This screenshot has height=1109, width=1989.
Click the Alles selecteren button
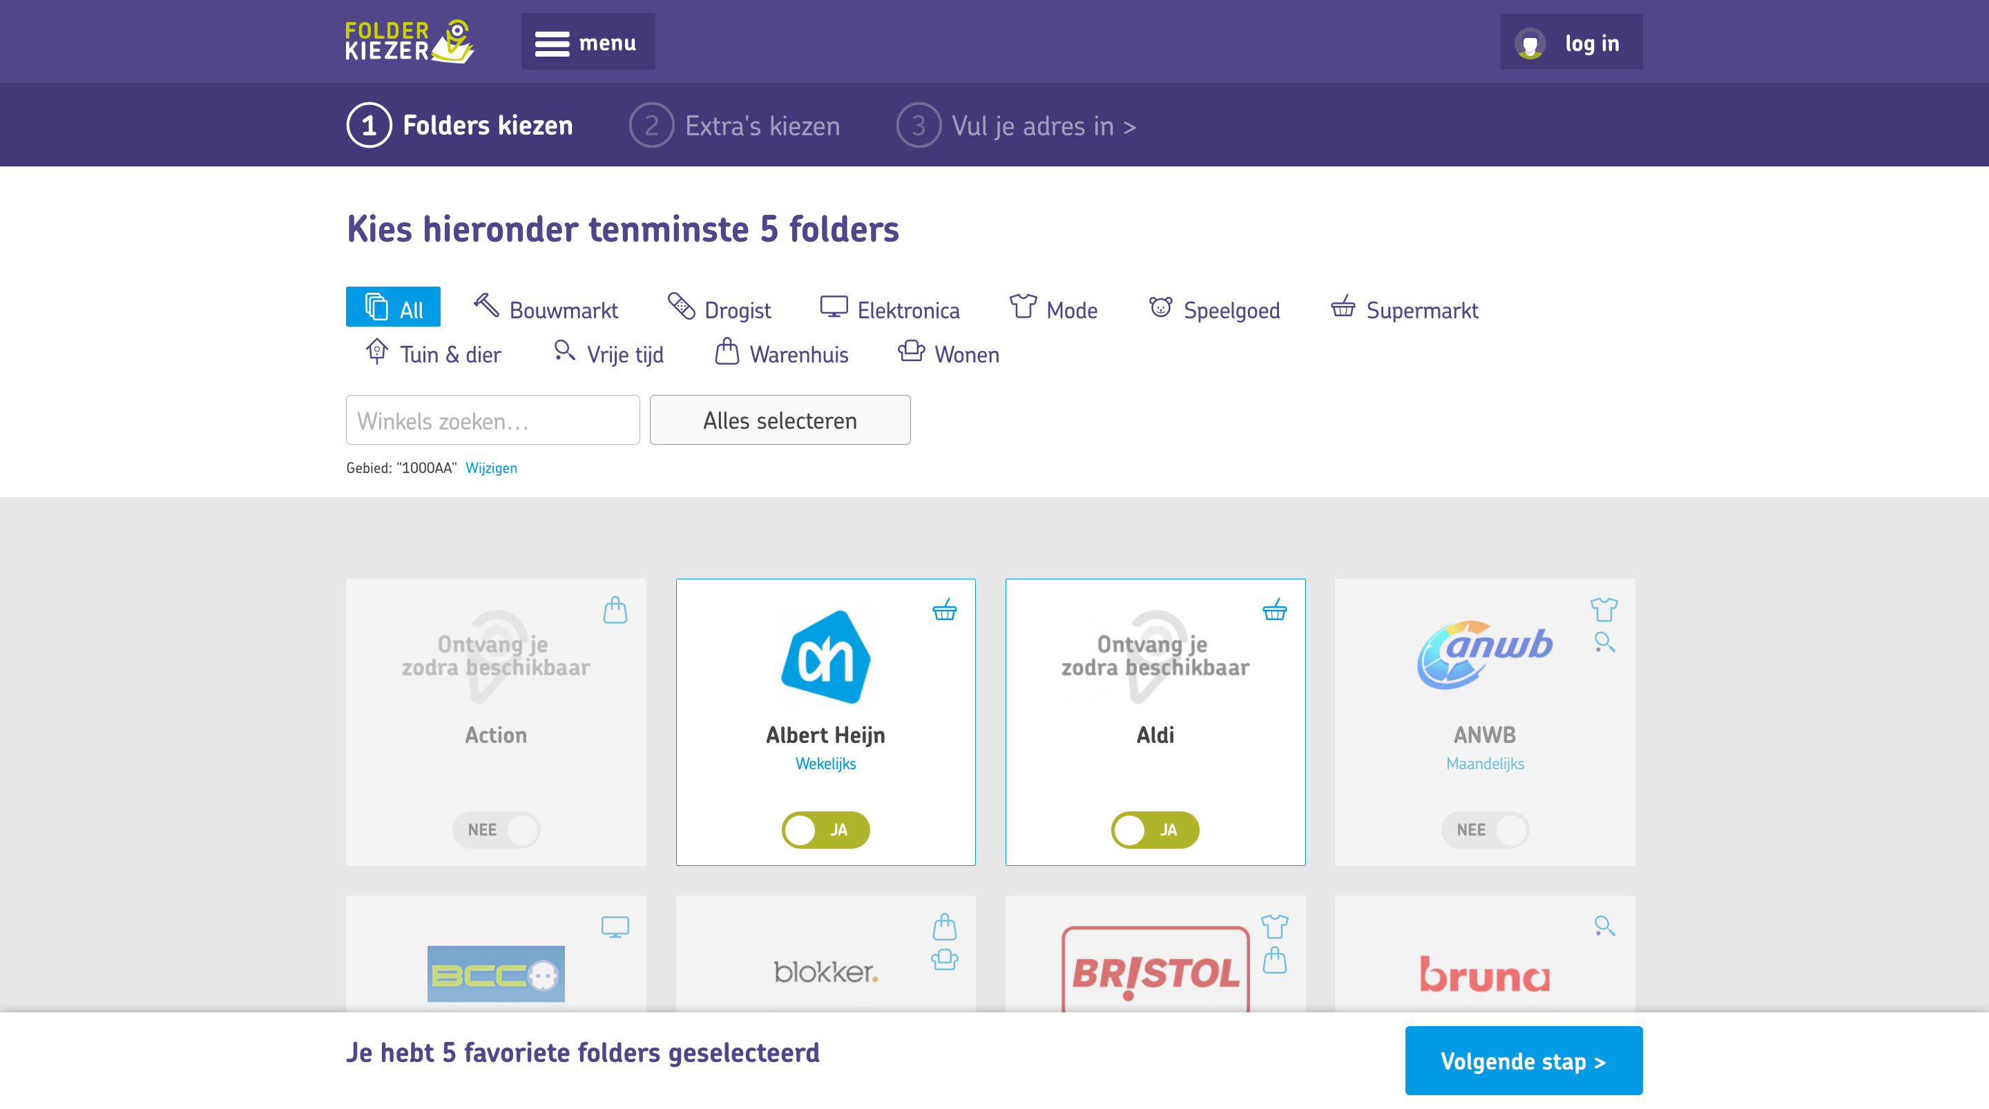[x=780, y=420]
